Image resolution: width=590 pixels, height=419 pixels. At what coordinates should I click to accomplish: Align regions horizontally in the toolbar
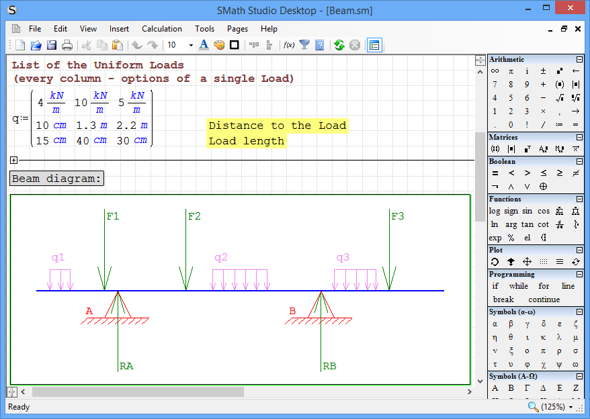click(x=254, y=45)
